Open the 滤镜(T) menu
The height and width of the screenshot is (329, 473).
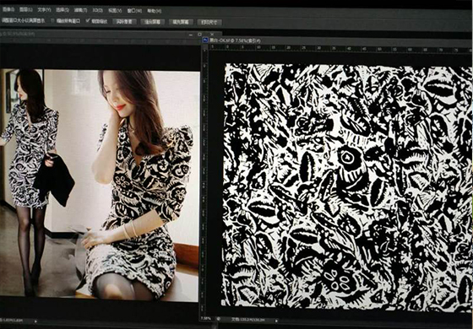(x=80, y=10)
